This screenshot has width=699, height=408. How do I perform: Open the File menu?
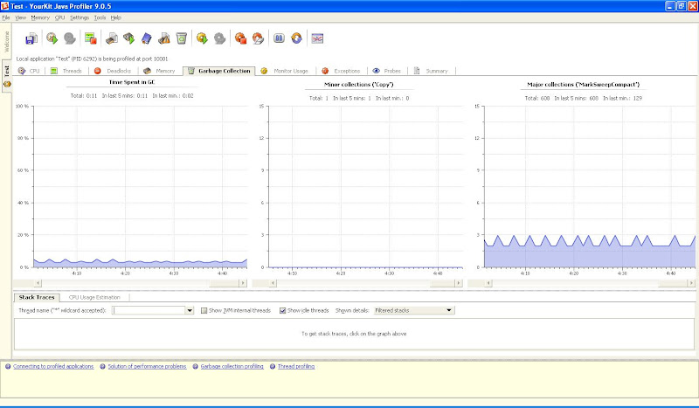[6, 17]
